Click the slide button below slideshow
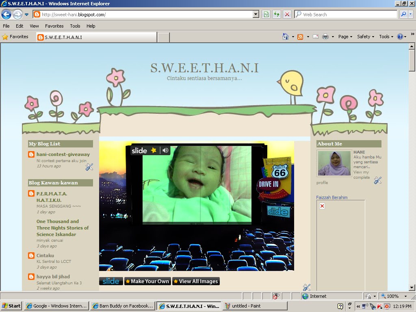This screenshot has width=416, height=312. [111, 281]
